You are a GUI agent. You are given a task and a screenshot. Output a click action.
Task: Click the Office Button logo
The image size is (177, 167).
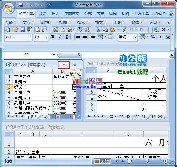point(9,8)
